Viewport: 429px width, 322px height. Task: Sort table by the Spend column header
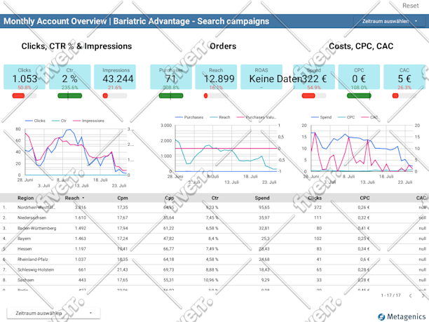click(x=262, y=198)
